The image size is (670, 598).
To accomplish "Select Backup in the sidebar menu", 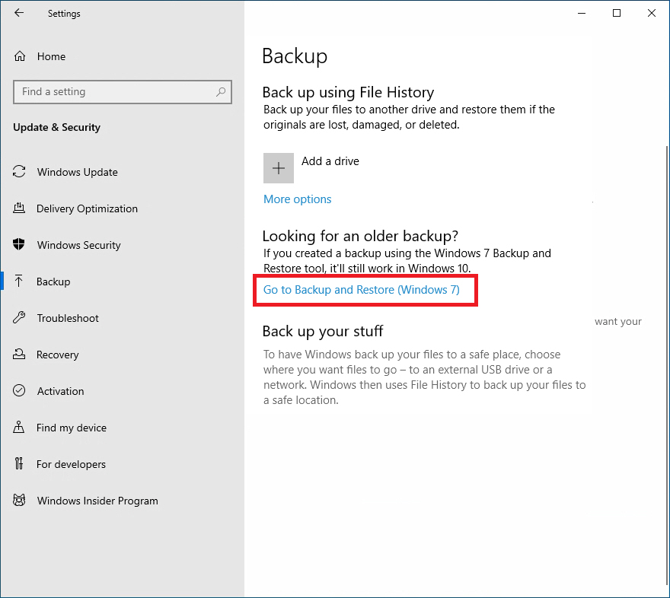I will tap(123, 282).
